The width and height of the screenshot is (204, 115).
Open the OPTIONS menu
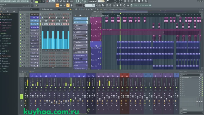19,1
